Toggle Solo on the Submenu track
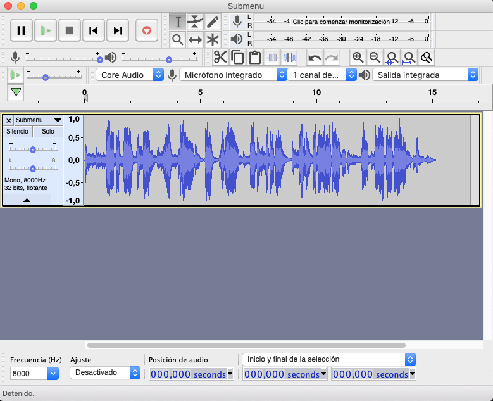 coord(48,132)
